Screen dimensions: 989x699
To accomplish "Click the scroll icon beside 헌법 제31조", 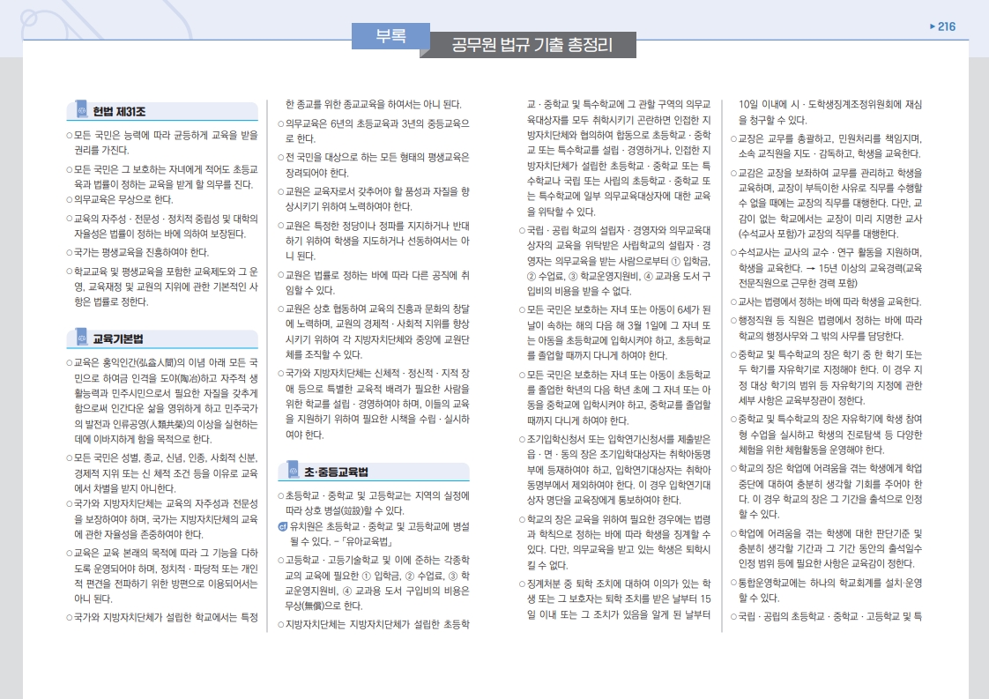I will point(81,111).
